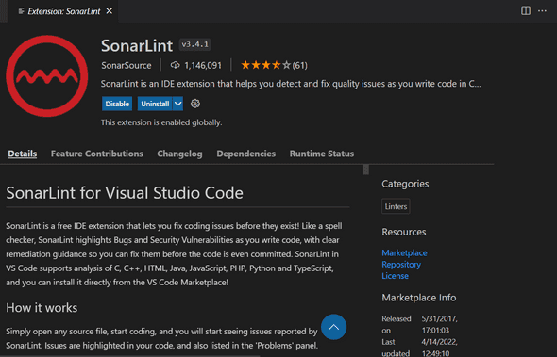The width and height of the screenshot is (557, 357).
Task: Expand the Uninstall dropdown arrow
Action: click(178, 104)
